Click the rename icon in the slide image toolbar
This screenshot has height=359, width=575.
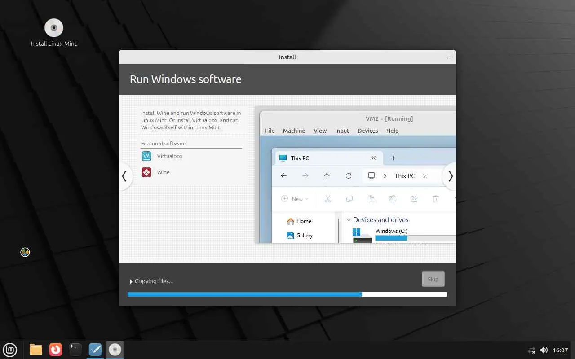[x=393, y=199]
